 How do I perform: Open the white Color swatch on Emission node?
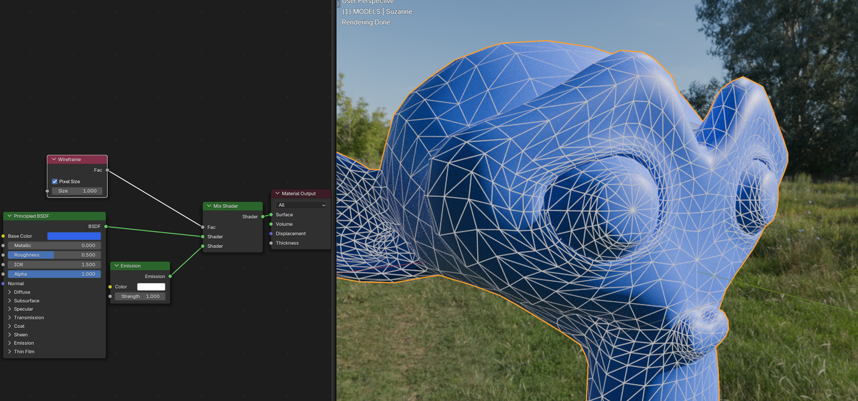tap(151, 287)
